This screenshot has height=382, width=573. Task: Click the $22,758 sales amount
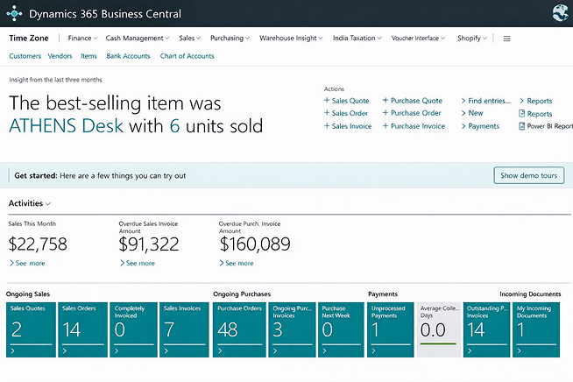coord(38,244)
